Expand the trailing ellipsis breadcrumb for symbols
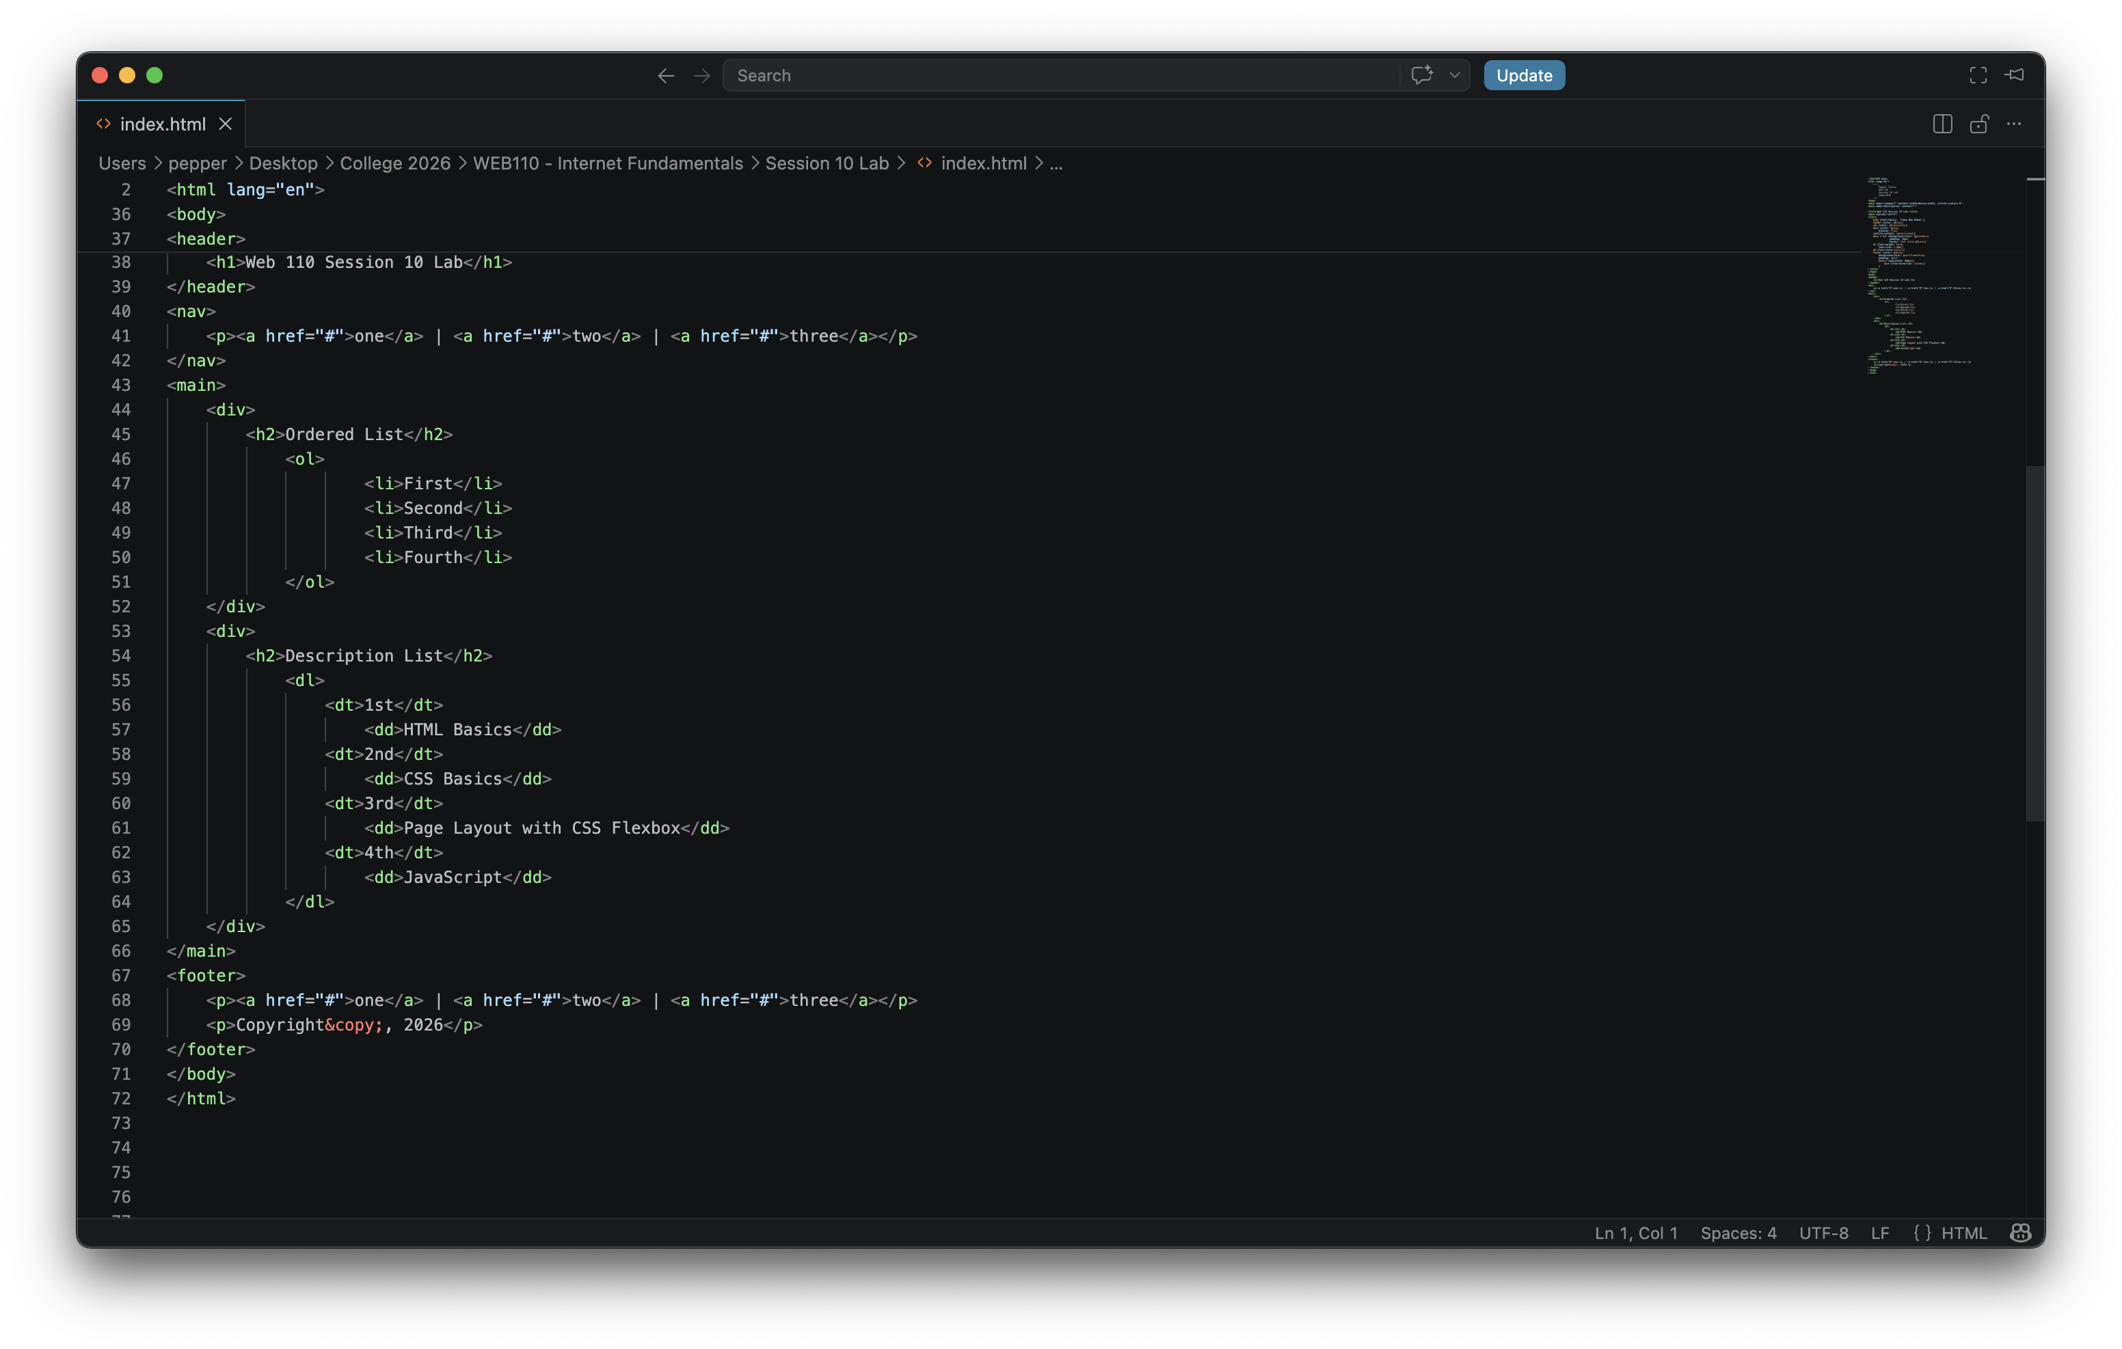Screen dimensions: 2122x1349 (1056, 164)
